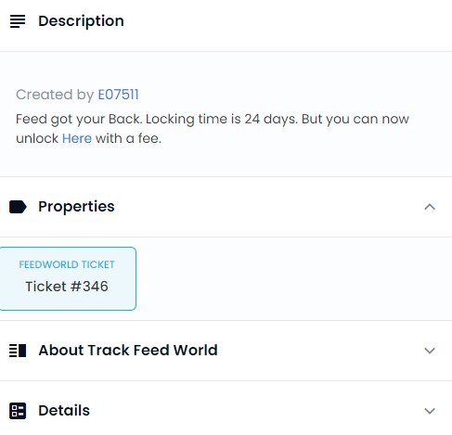Open creator E07511 profile link
452x435 pixels.
[x=118, y=95]
